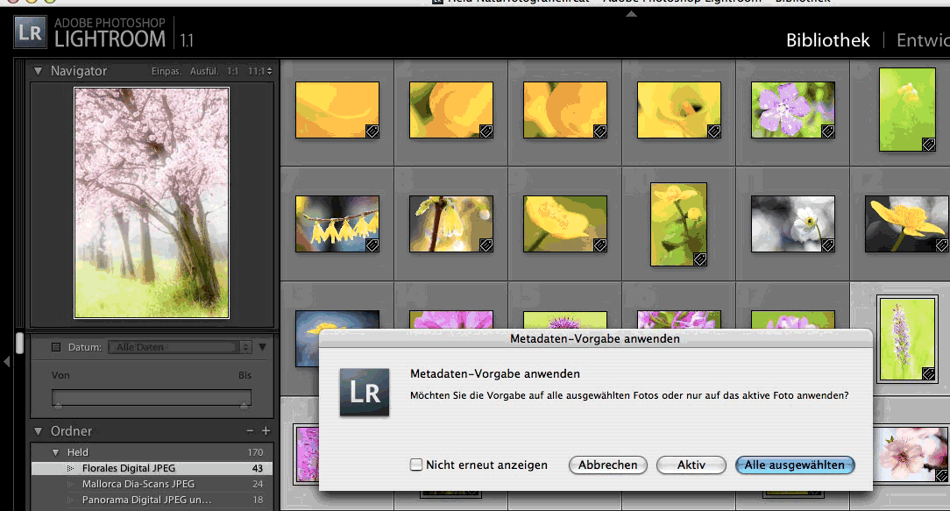Click the Lightroom LR logo in the header
Image resolution: width=950 pixels, height=511 pixels.
[x=31, y=32]
